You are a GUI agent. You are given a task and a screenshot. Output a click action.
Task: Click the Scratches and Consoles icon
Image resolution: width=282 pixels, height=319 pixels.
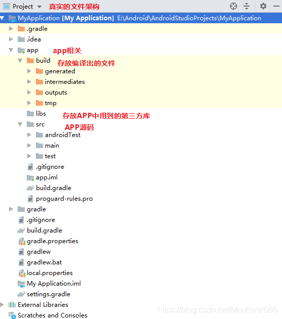(x=12, y=315)
